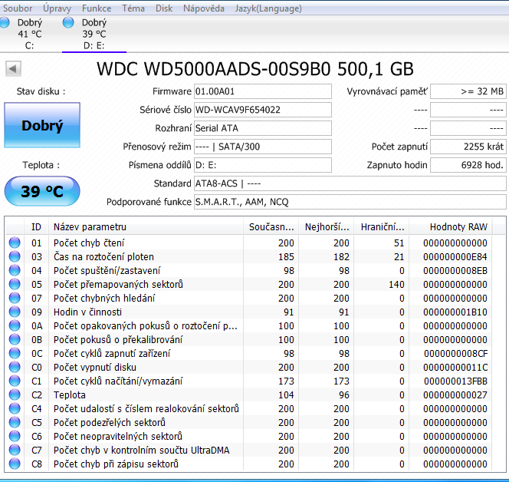Click the Firmware value field

262,91
